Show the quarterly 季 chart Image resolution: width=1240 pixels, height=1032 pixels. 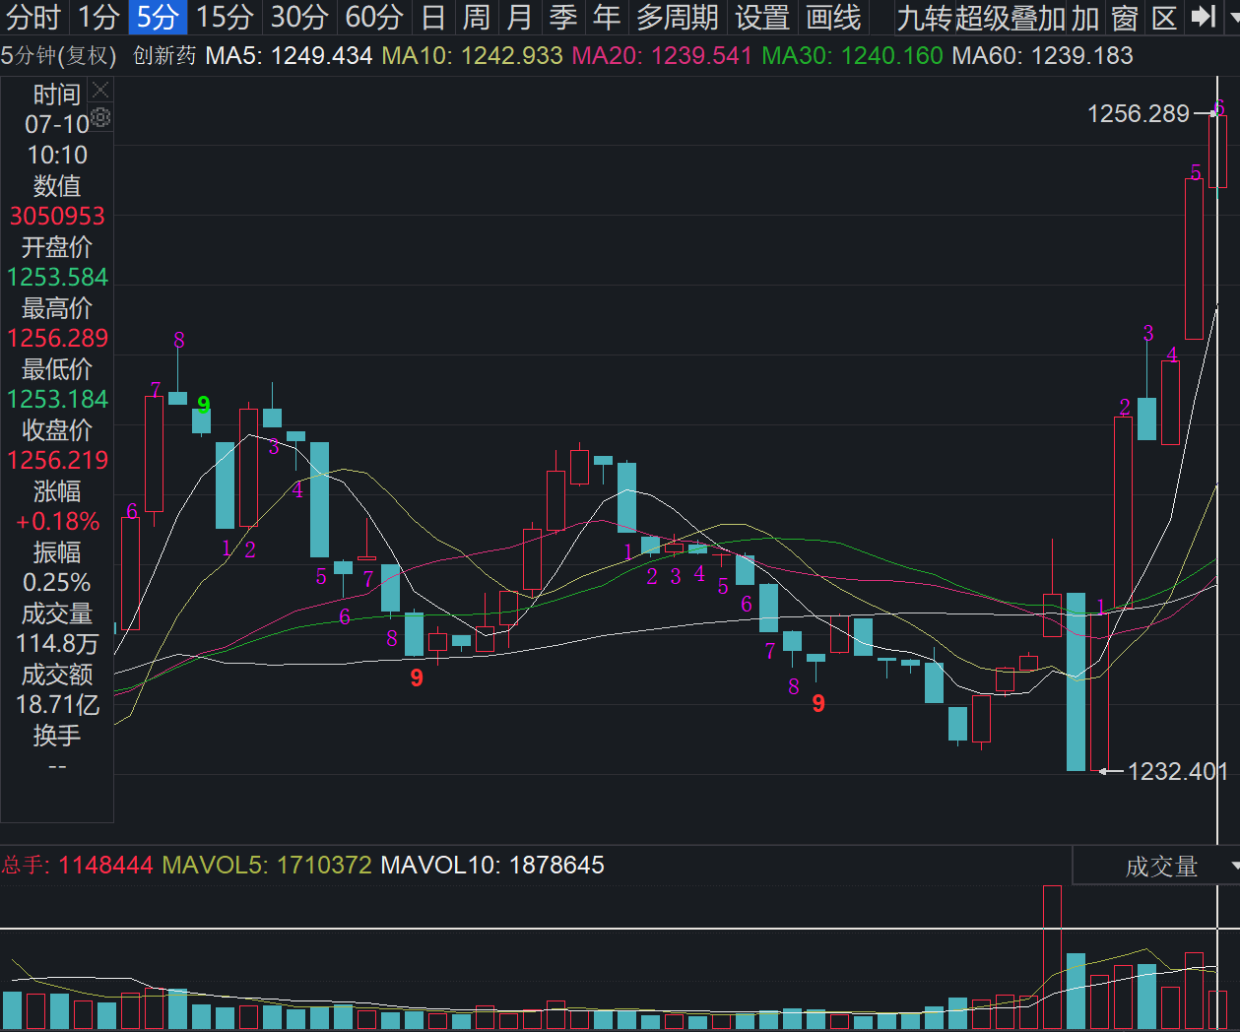point(563,17)
